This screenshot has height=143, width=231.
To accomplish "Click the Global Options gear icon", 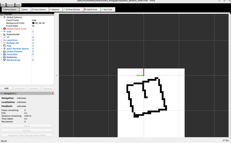I will pos(4,17).
